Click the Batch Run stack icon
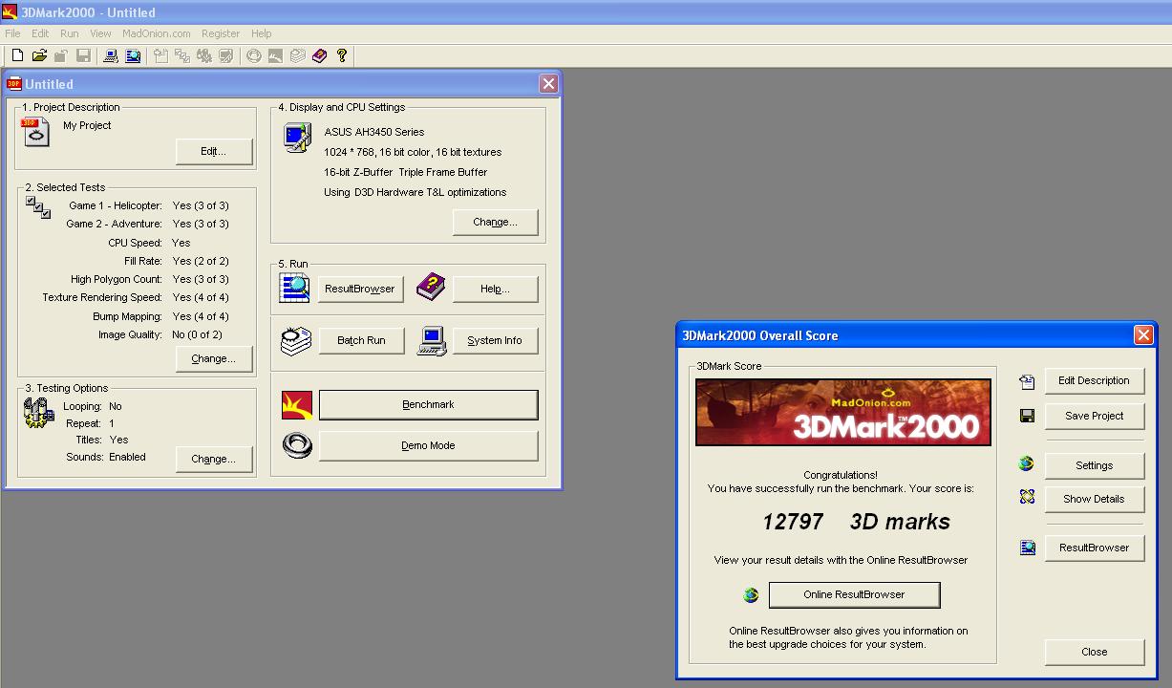 coord(296,340)
